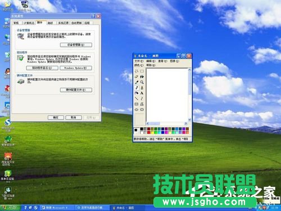Screen dimensions: 281x211
Task: Click Paint's horizontal scrollbar right arrow
Action: tap(186, 123)
